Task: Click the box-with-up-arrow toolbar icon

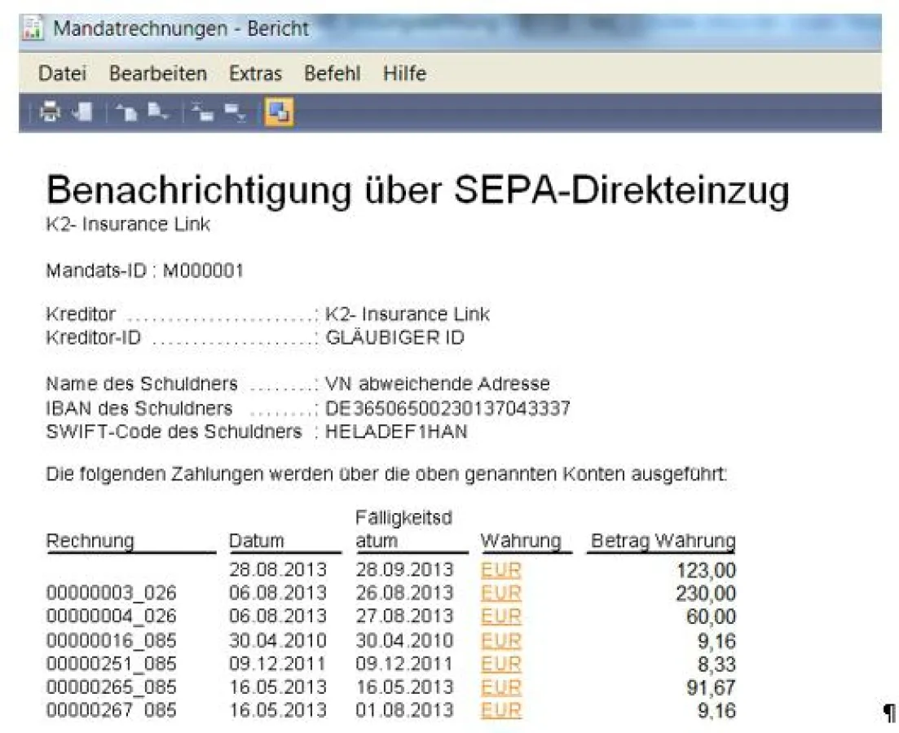Action: click(x=202, y=112)
